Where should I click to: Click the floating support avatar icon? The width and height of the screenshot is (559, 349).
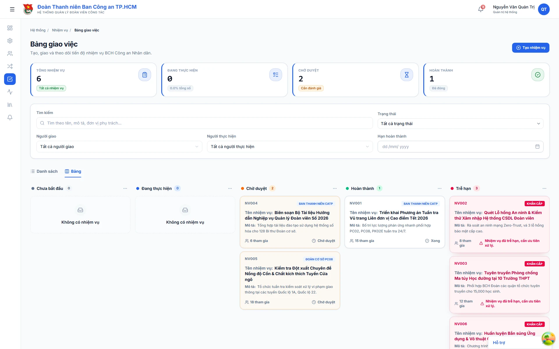(x=548, y=339)
